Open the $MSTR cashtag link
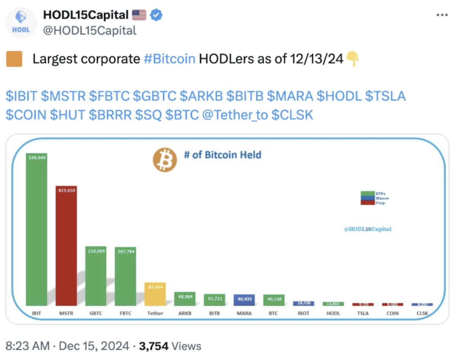This screenshot has width=463, height=358. tap(63, 96)
